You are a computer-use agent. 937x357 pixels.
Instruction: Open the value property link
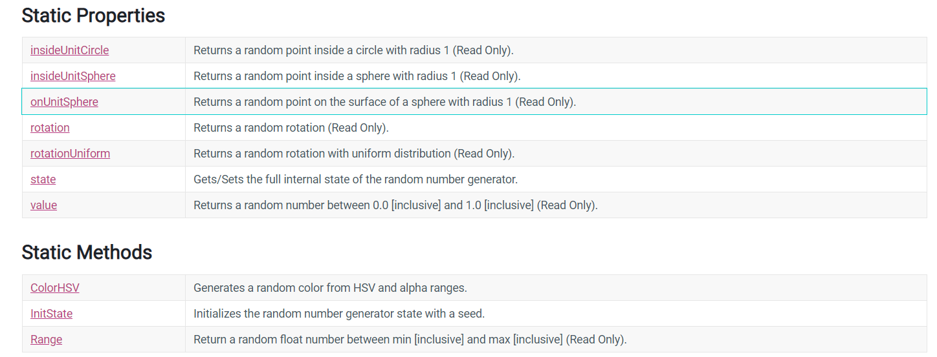click(43, 205)
